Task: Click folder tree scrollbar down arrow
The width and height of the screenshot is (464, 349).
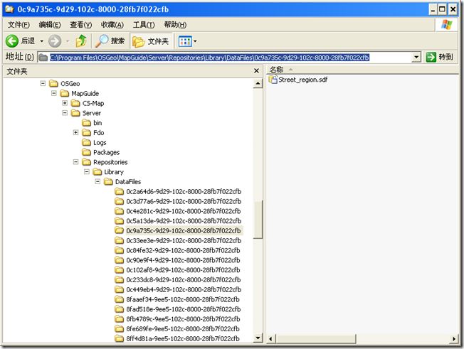Action: tap(258, 338)
